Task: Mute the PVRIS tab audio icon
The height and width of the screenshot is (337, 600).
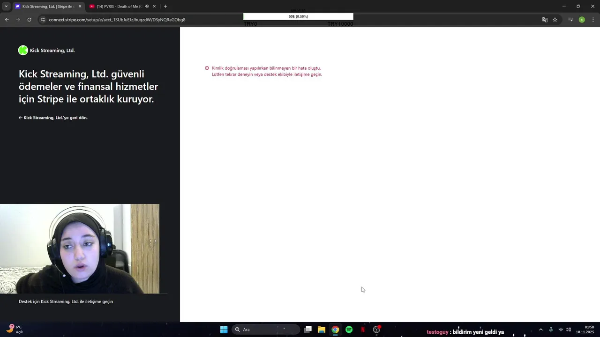Action: coord(147,7)
